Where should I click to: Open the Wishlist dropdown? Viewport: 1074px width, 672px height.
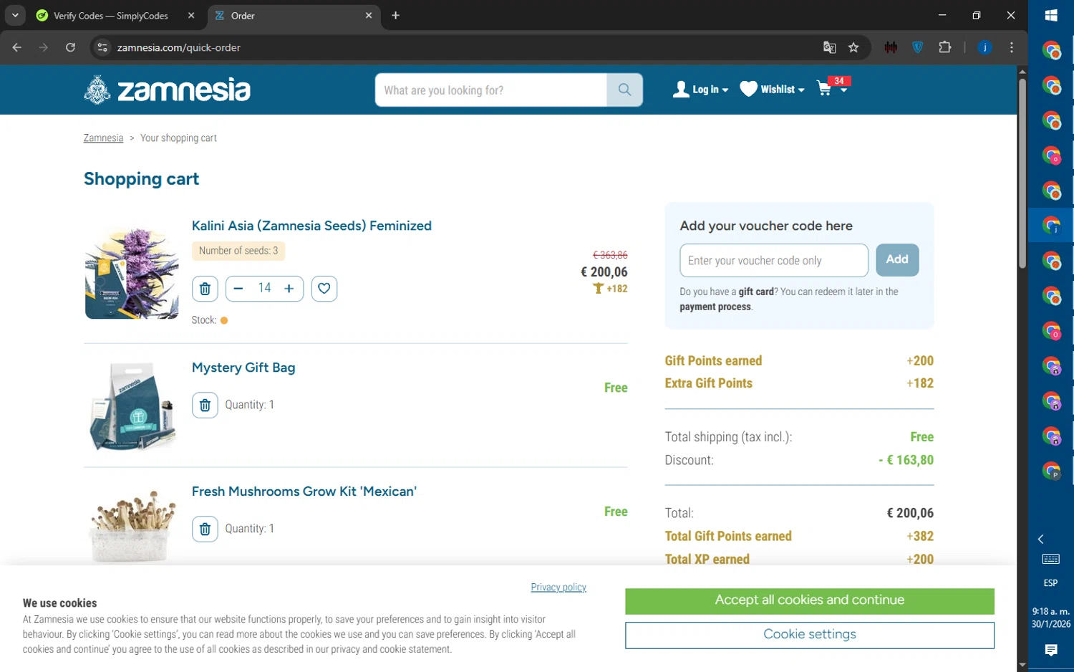point(772,90)
